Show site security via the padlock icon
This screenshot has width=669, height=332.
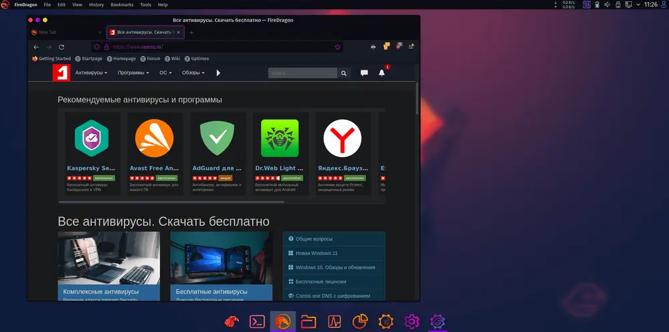tap(106, 47)
